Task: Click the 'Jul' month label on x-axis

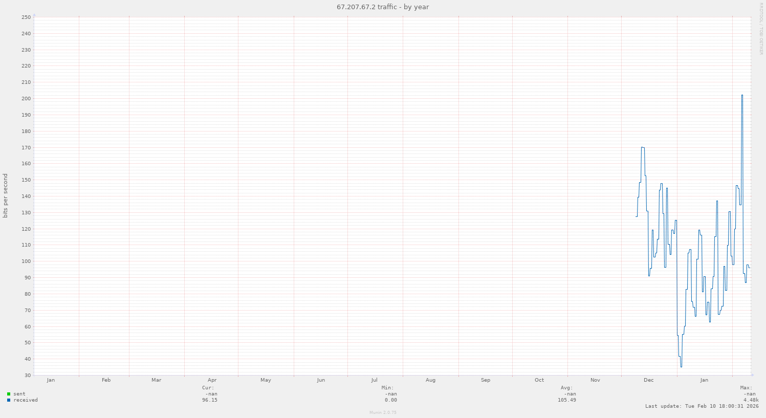Action: point(375,380)
